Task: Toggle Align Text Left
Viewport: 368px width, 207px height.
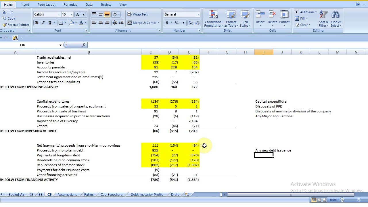Action: click(94, 23)
